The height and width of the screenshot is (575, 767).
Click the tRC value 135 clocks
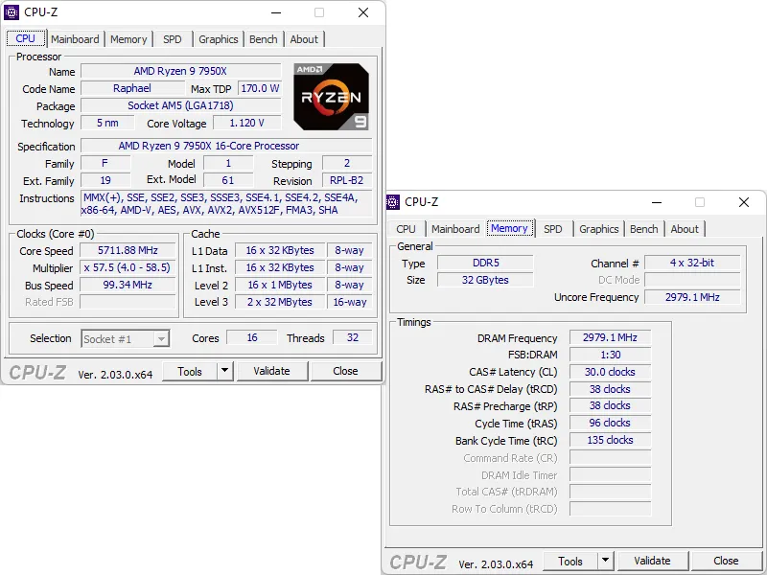click(x=611, y=440)
